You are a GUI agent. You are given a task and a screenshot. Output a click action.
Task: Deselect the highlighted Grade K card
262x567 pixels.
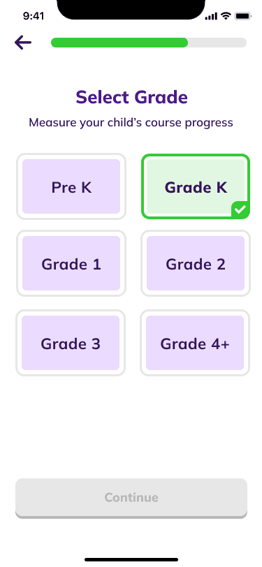pos(196,186)
